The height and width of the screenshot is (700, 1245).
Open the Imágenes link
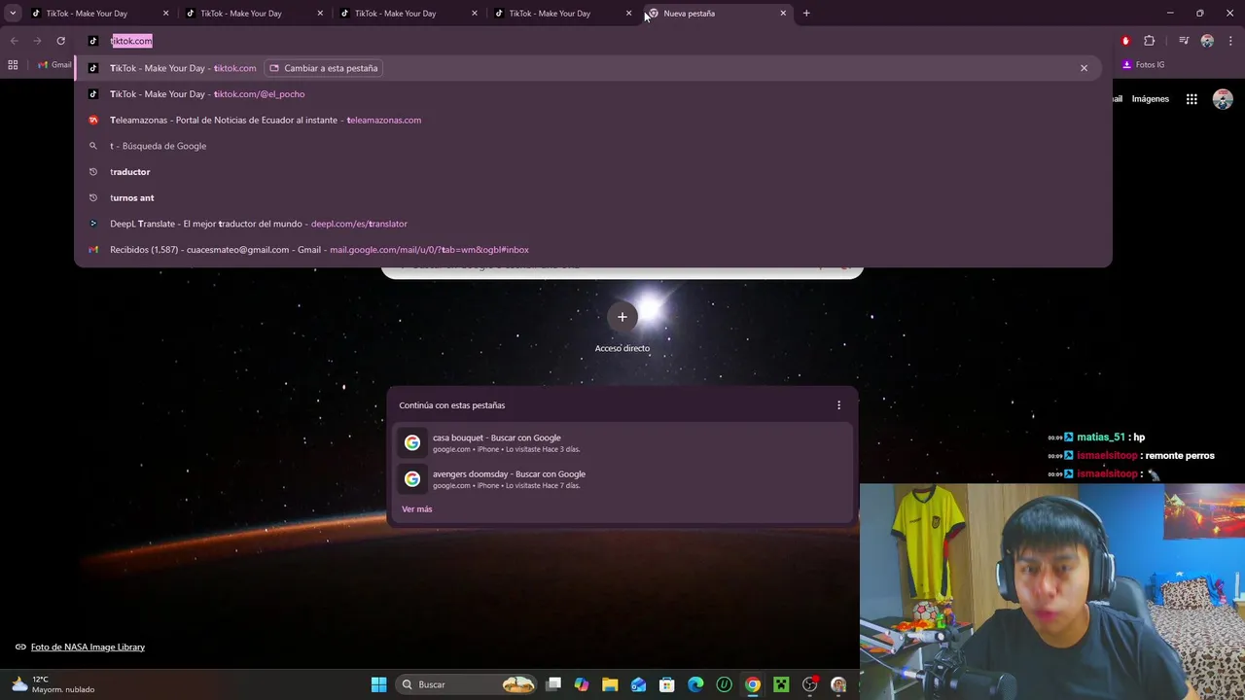(1151, 99)
